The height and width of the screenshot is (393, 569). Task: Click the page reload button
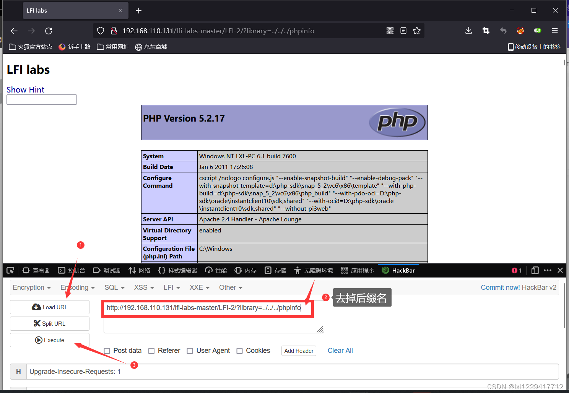49,31
